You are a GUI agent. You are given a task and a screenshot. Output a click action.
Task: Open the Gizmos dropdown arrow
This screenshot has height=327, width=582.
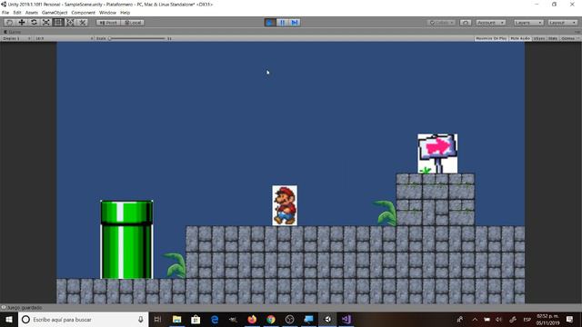tap(578, 38)
